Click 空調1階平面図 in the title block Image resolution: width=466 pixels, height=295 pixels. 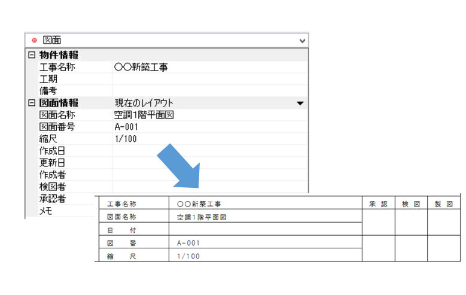pyautogui.click(x=202, y=217)
